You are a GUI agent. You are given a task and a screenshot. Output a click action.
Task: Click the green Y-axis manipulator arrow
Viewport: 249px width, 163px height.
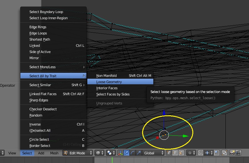(186, 136)
